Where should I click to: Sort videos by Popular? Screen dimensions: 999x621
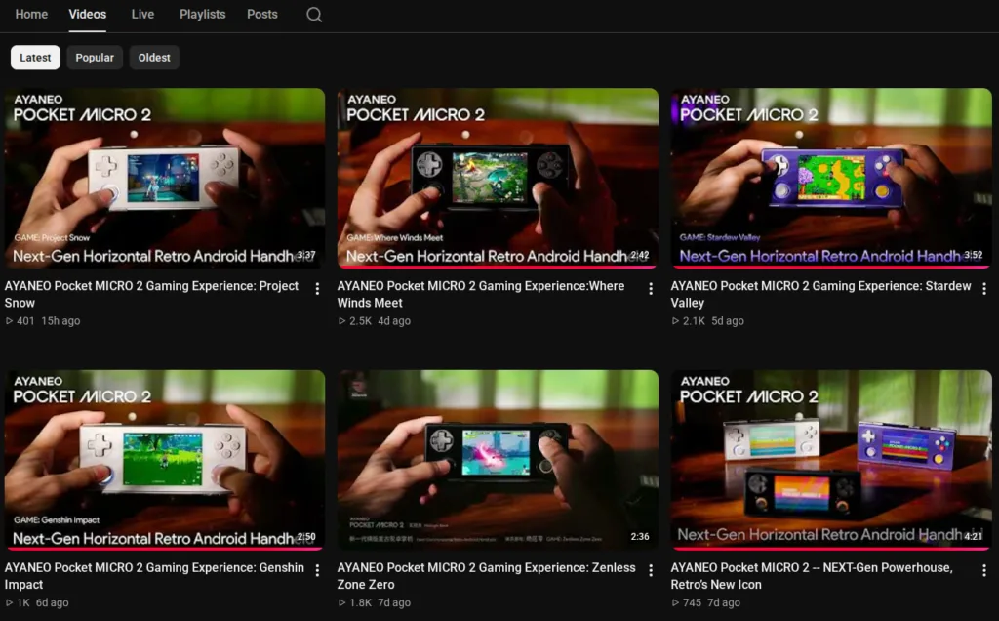point(95,58)
